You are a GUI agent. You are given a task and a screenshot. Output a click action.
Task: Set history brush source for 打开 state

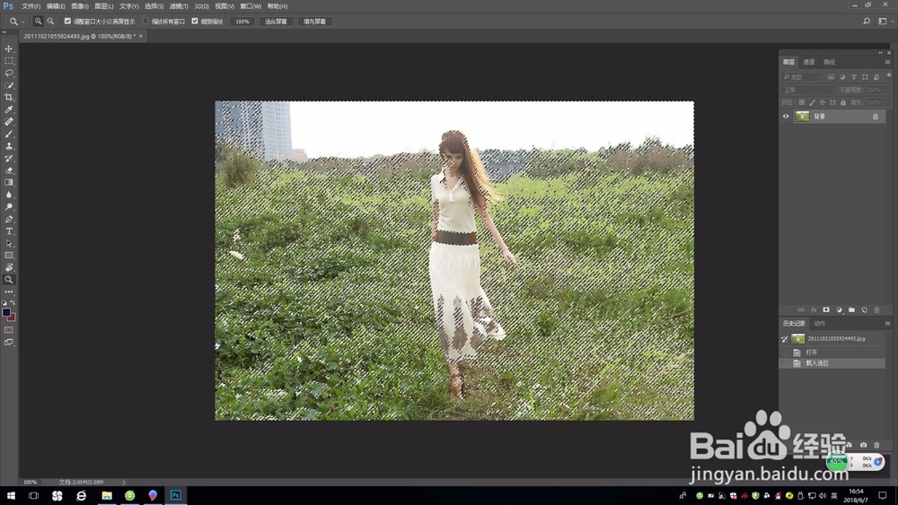coord(785,353)
